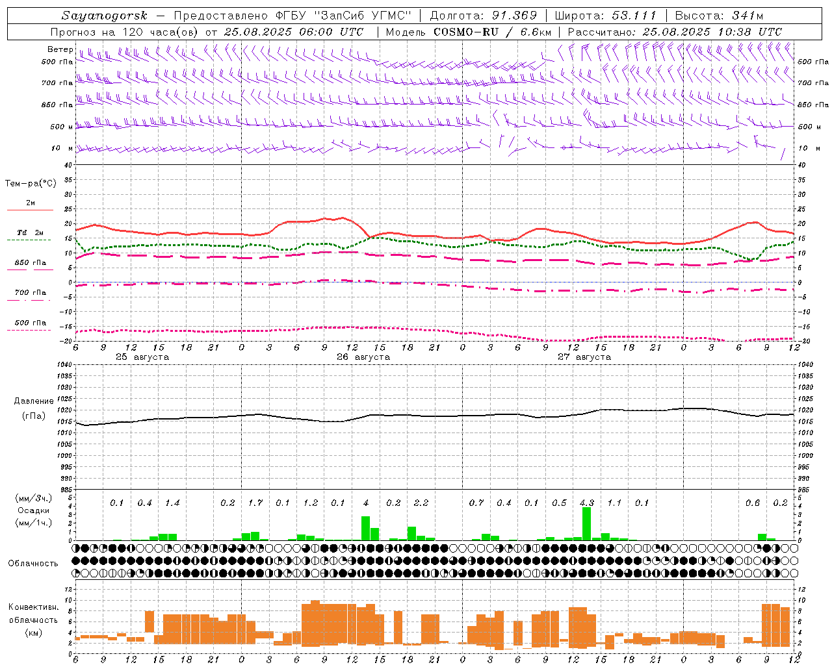Click the 27 августа date label
Screen dimensions: 832x665
click(x=584, y=357)
